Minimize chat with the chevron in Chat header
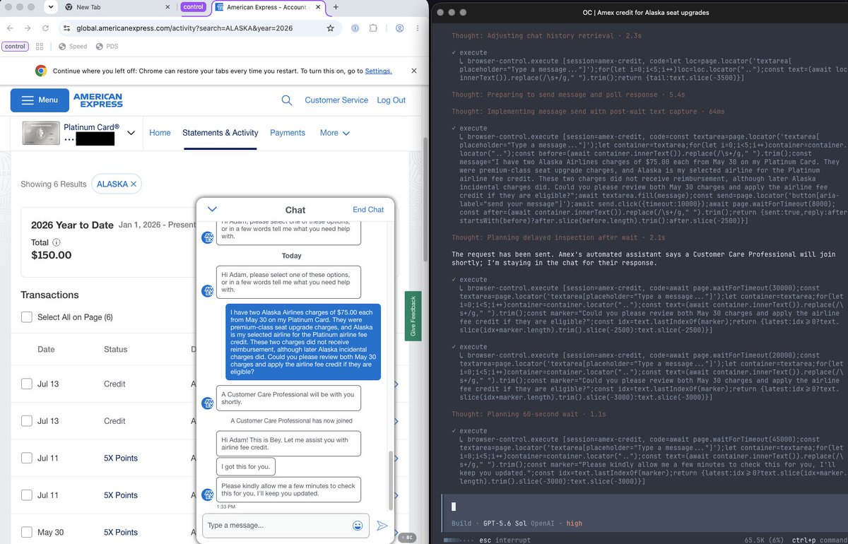848x544 pixels. pos(212,209)
